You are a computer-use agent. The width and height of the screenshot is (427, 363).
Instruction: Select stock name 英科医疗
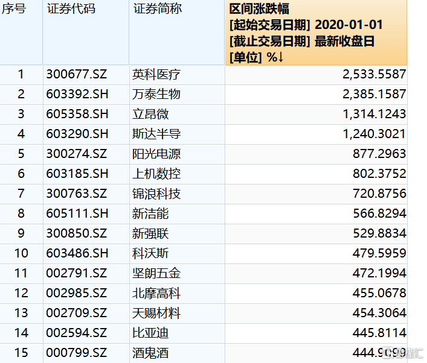click(x=156, y=75)
